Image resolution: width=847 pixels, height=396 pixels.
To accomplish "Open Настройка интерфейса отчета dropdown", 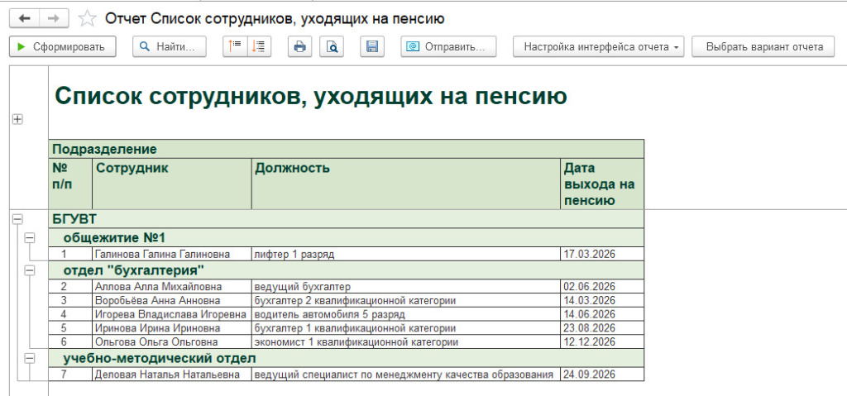I will pos(599,47).
